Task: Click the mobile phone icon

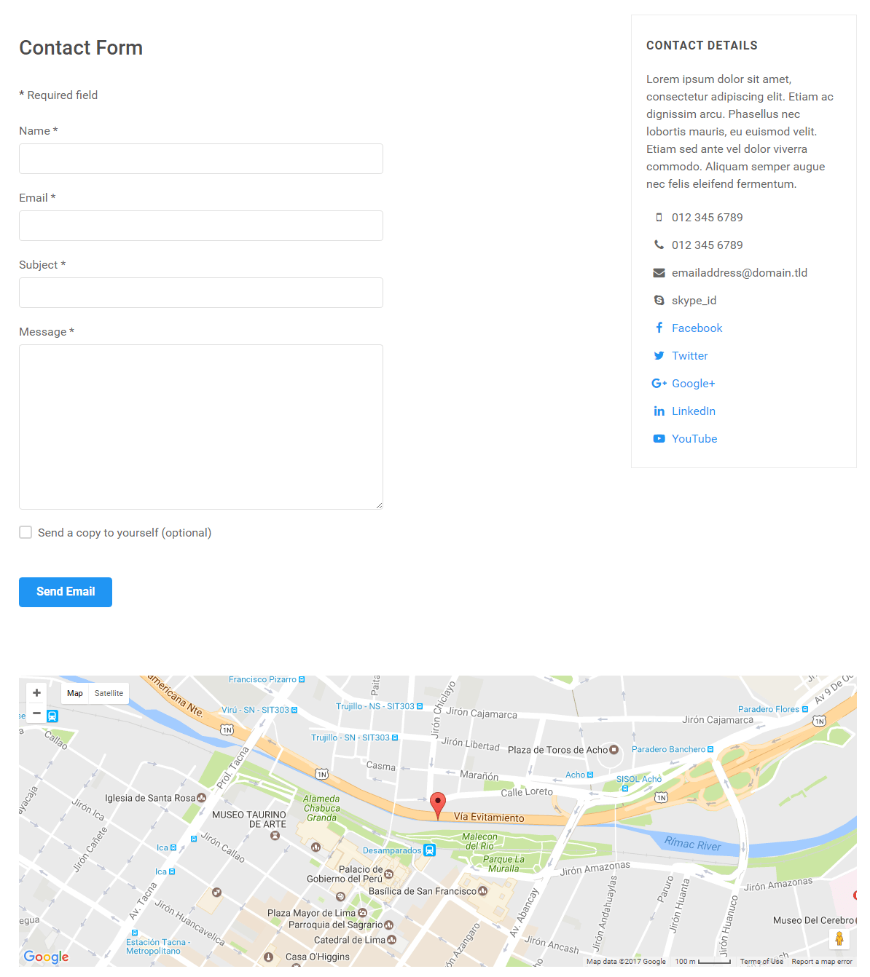Action: 659,218
